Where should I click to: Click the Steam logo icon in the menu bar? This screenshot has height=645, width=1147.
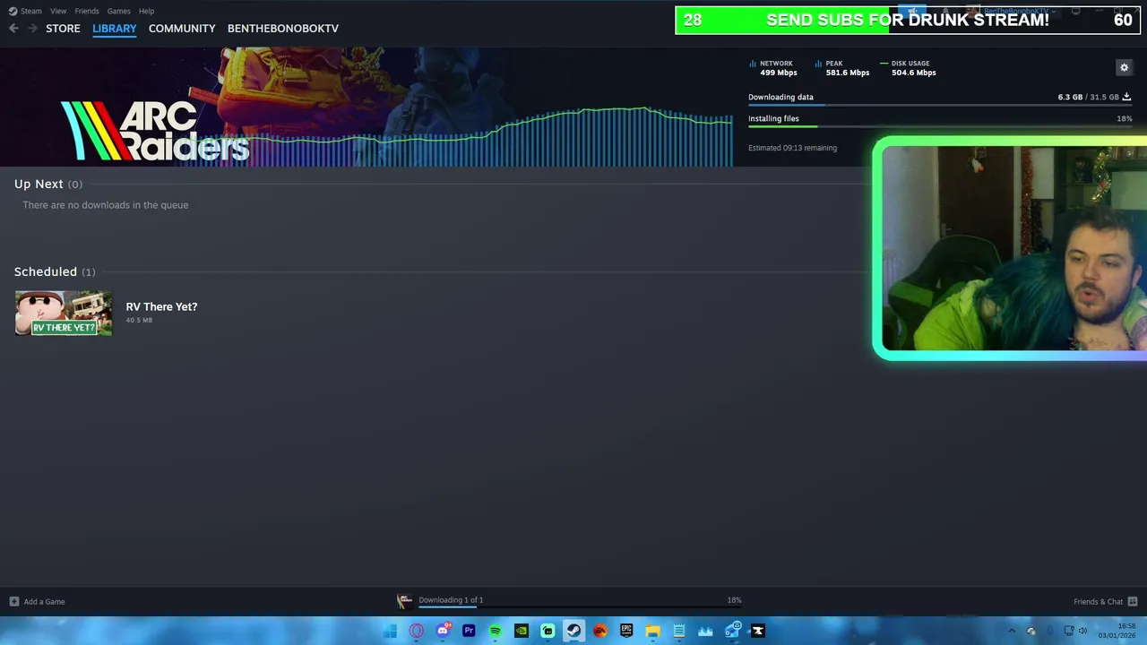(13, 11)
